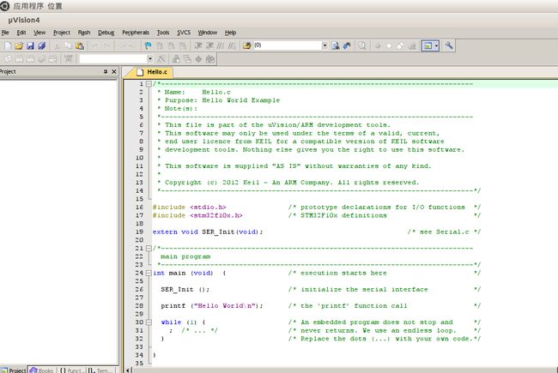Go to the next bookmark icon
The image size is (558, 373).
point(171,45)
